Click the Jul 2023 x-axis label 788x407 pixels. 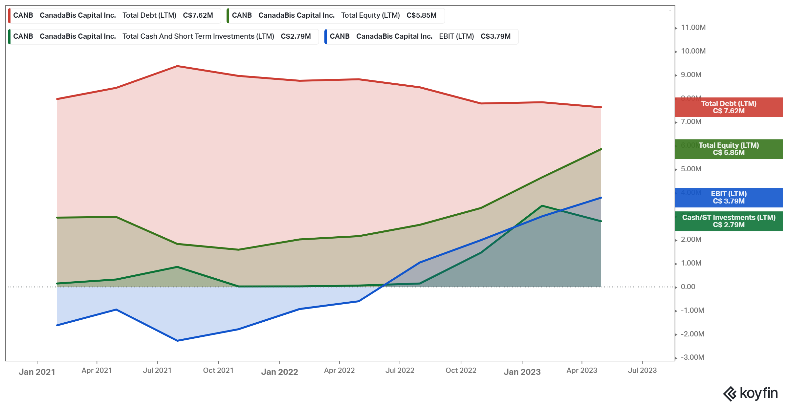(642, 371)
